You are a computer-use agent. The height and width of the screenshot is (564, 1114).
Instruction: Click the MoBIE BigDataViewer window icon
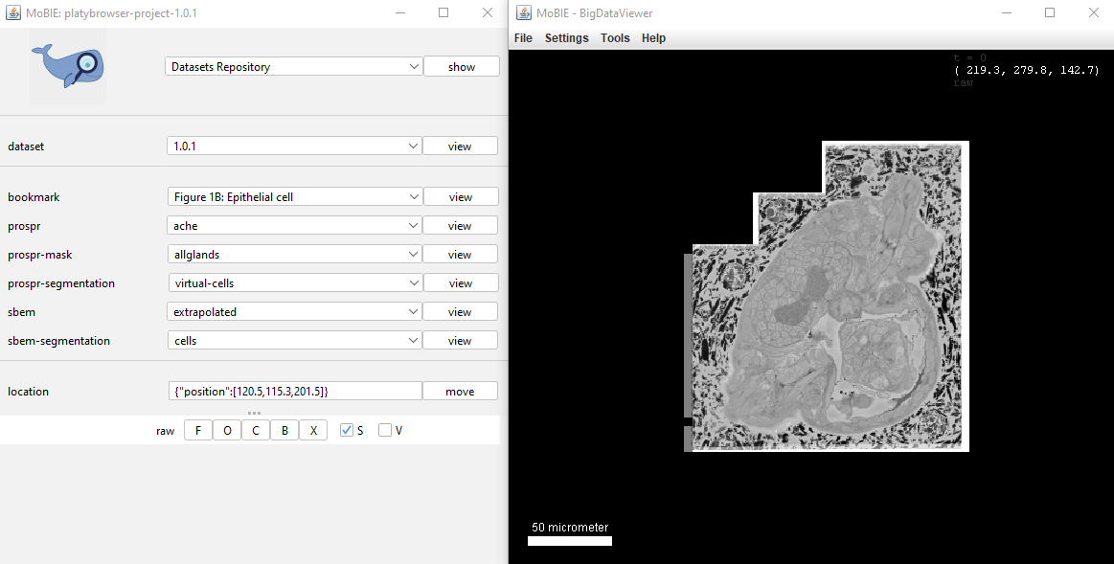point(524,12)
